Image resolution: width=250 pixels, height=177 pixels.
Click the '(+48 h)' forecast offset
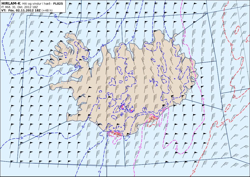click(x=47, y=10)
